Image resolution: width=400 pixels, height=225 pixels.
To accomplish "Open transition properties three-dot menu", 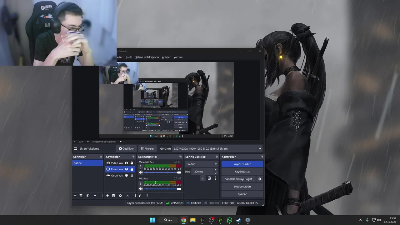I will pyautogui.click(x=215, y=178).
